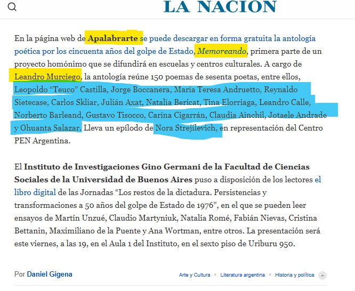
Task: Click the LA NACION logo
Action: (x=220, y=6)
